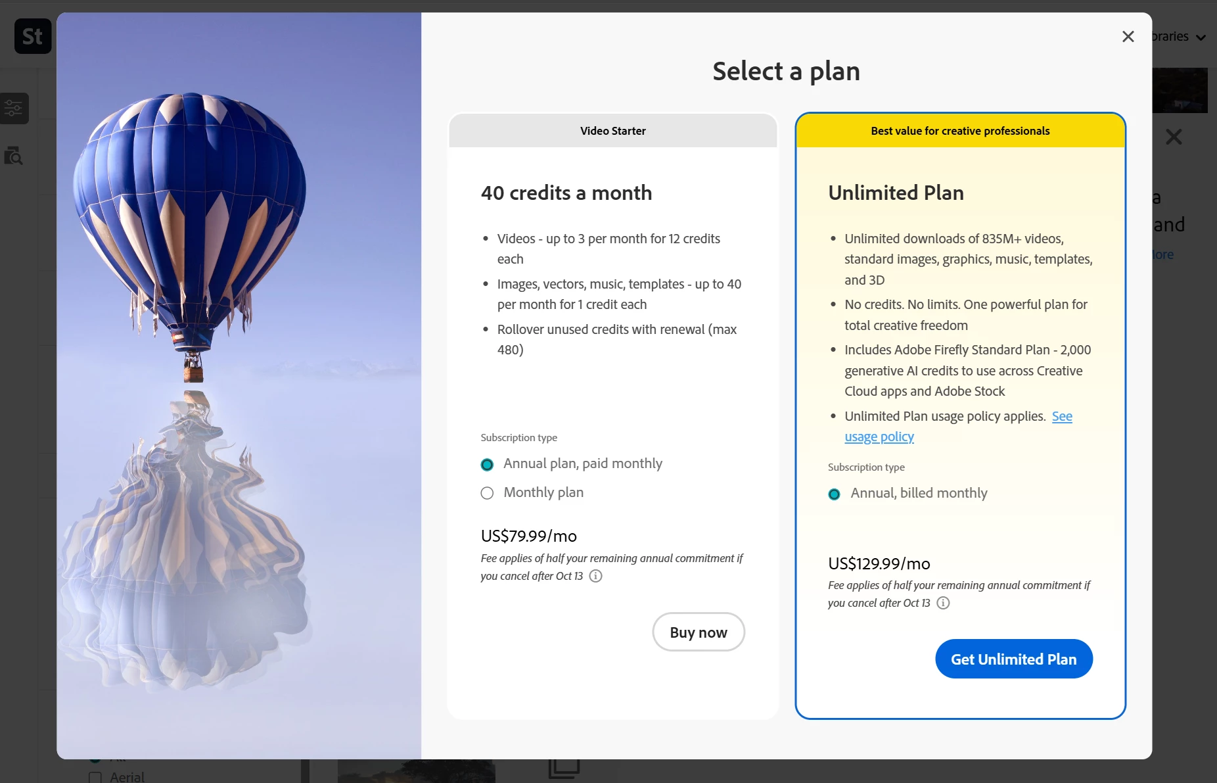Close the background side panel X
This screenshot has width=1217, height=783.
[x=1173, y=137]
